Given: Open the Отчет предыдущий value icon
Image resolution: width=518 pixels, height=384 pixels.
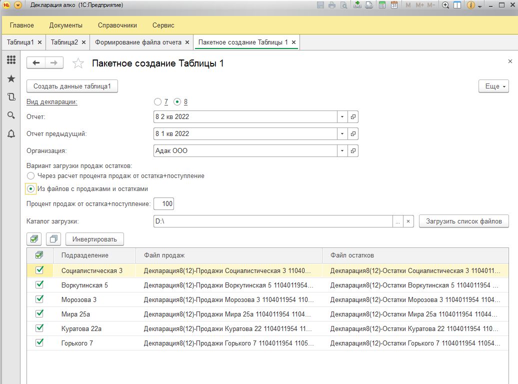Looking at the screenshot, I should tap(353, 134).
